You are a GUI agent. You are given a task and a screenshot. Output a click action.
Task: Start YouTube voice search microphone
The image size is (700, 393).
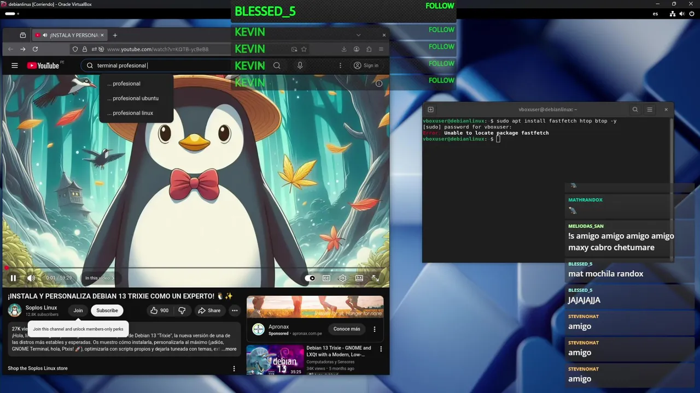point(300,65)
